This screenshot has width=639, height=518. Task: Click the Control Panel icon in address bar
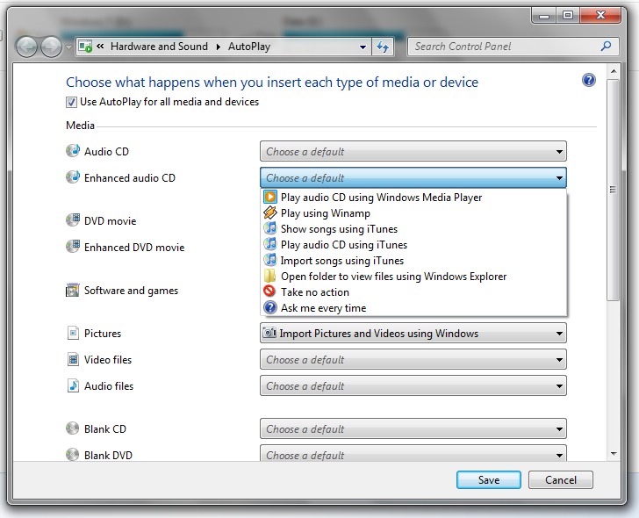86,47
